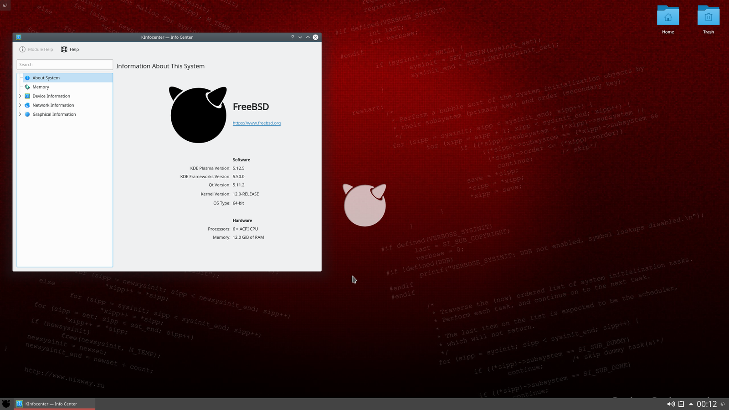Click the titlebar context help question mark
Image resolution: width=729 pixels, height=410 pixels.
pyautogui.click(x=293, y=37)
